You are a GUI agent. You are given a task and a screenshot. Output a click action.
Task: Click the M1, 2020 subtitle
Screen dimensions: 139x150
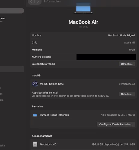point(83,27)
